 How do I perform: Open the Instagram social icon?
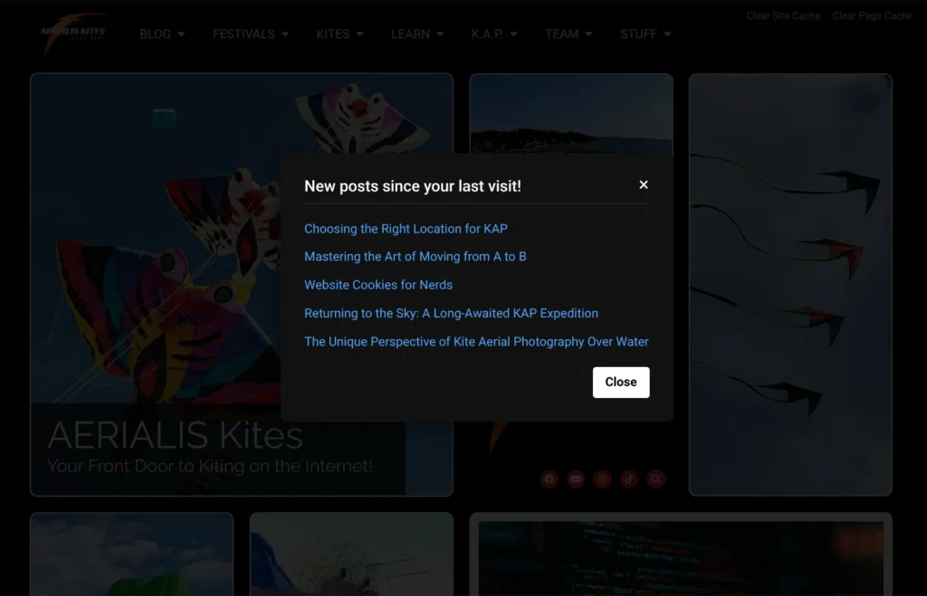click(602, 479)
